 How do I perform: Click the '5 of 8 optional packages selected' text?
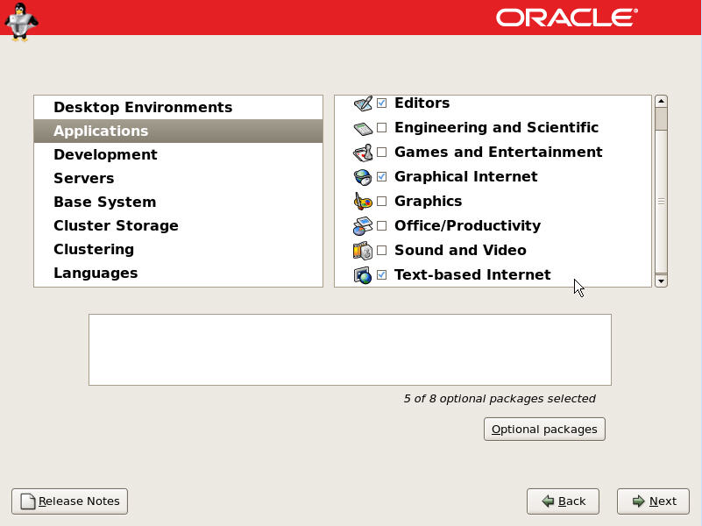(x=500, y=399)
